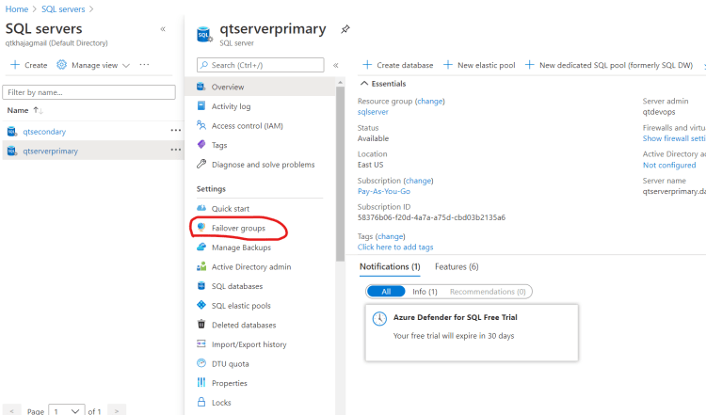The image size is (706, 415).
Task: Click New elastic pool command
Action: (479, 65)
